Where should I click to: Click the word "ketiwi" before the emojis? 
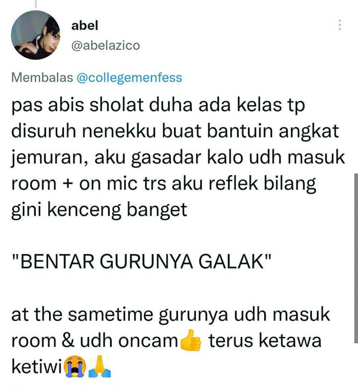pyautogui.click(x=37, y=367)
